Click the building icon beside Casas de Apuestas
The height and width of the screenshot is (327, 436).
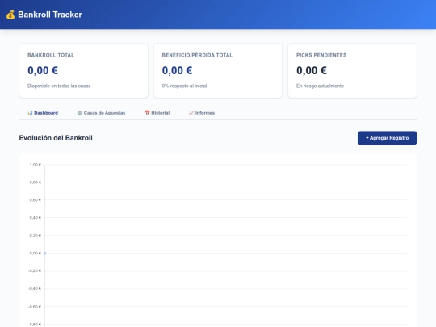pos(80,113)
